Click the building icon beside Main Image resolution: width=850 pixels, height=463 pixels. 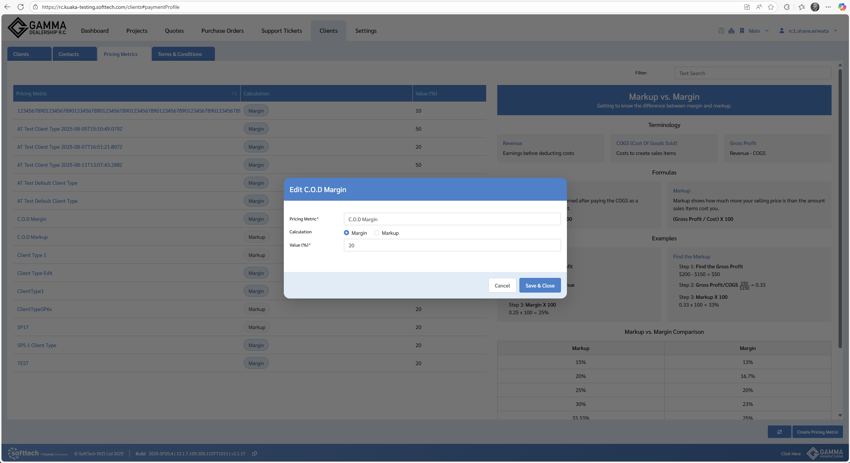[742, 31]
